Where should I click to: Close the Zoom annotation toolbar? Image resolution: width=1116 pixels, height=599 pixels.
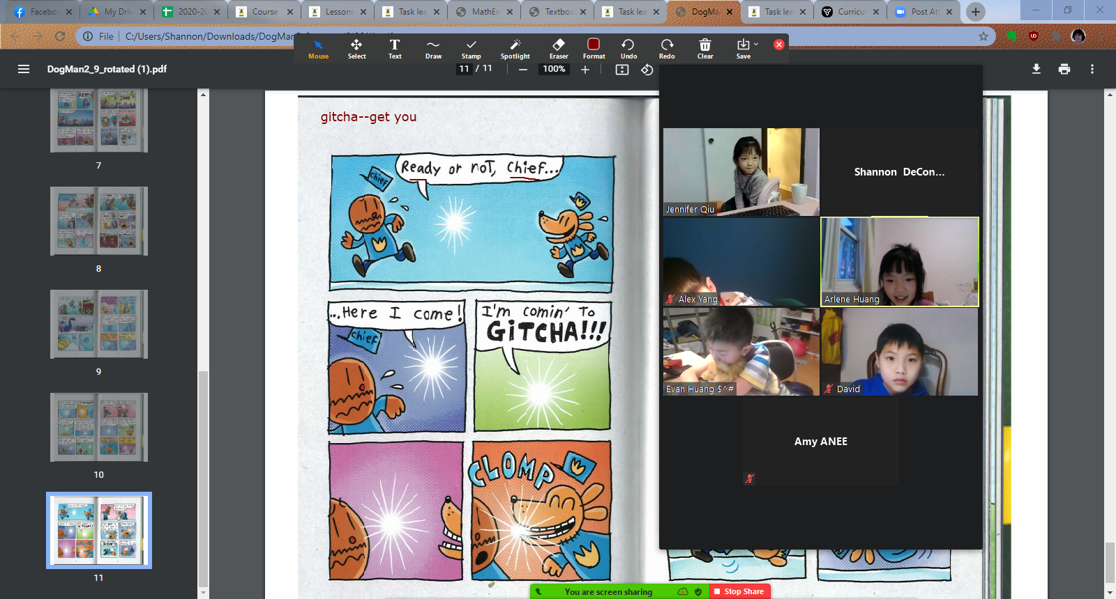point(779,45)
